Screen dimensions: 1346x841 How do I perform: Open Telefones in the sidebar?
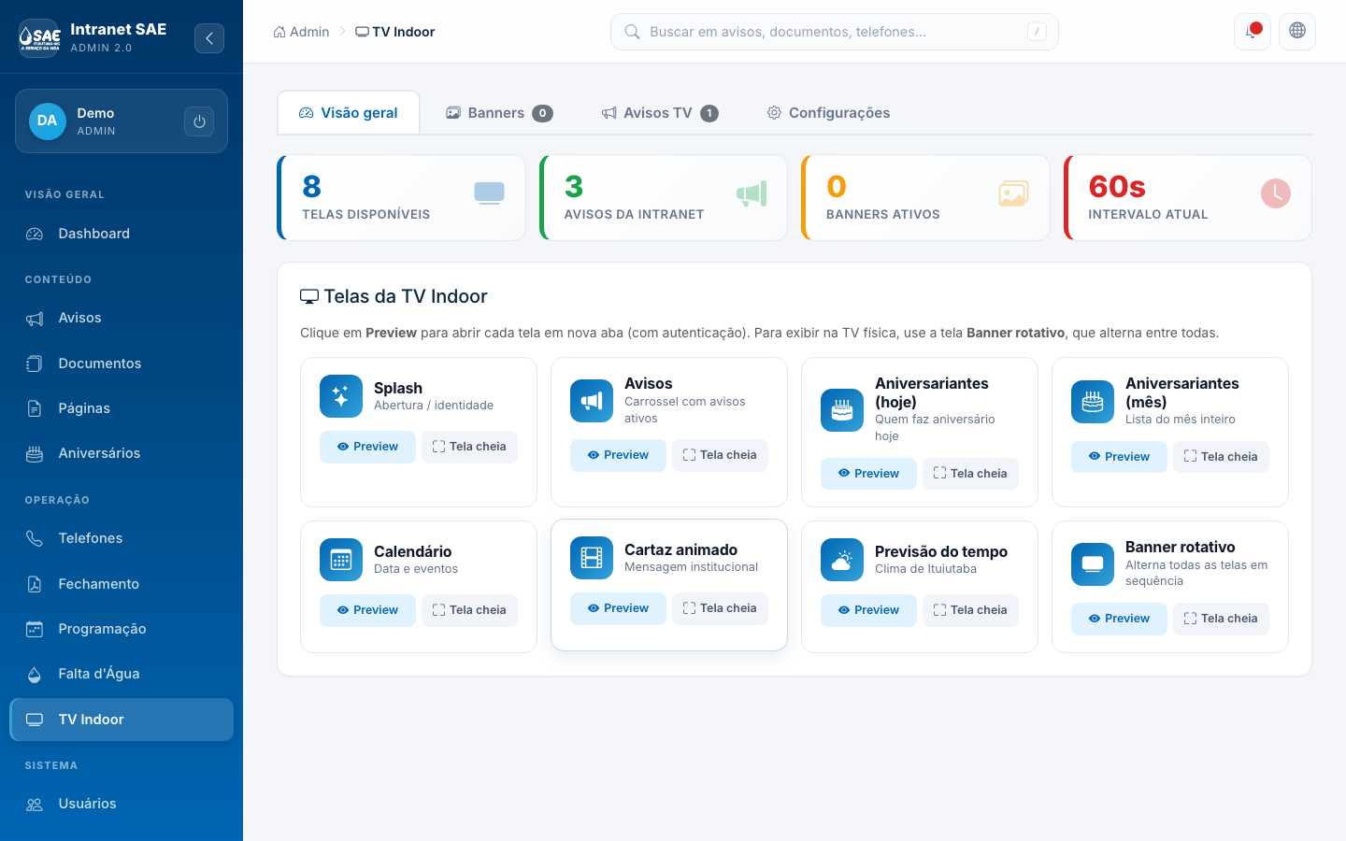pos(122,538)
